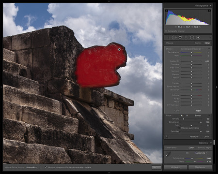Image resolution: width=218 pixels, height=174 pixels.
Task: Click Cerrar in the brush panel
Action: 206,137
